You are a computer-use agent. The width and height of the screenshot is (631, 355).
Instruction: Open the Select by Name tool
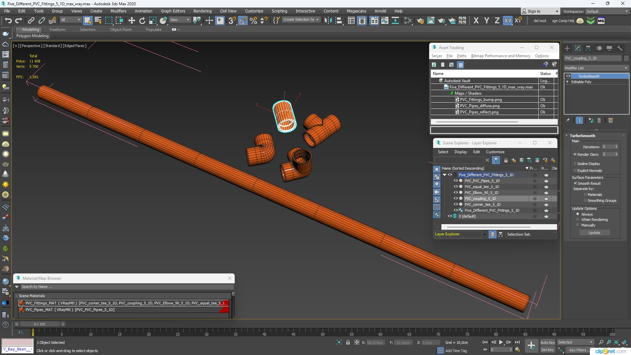[98, 20]
